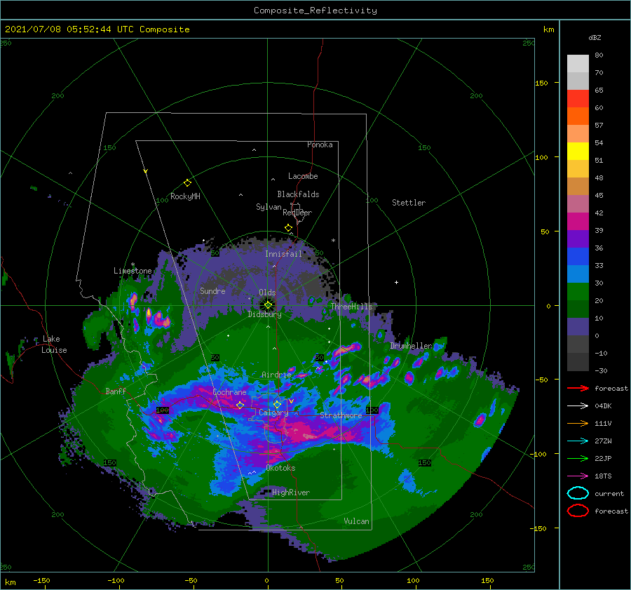Click the white 04DK arrow legend icon
Screen dimensions: 631x590
click(578, 406)
